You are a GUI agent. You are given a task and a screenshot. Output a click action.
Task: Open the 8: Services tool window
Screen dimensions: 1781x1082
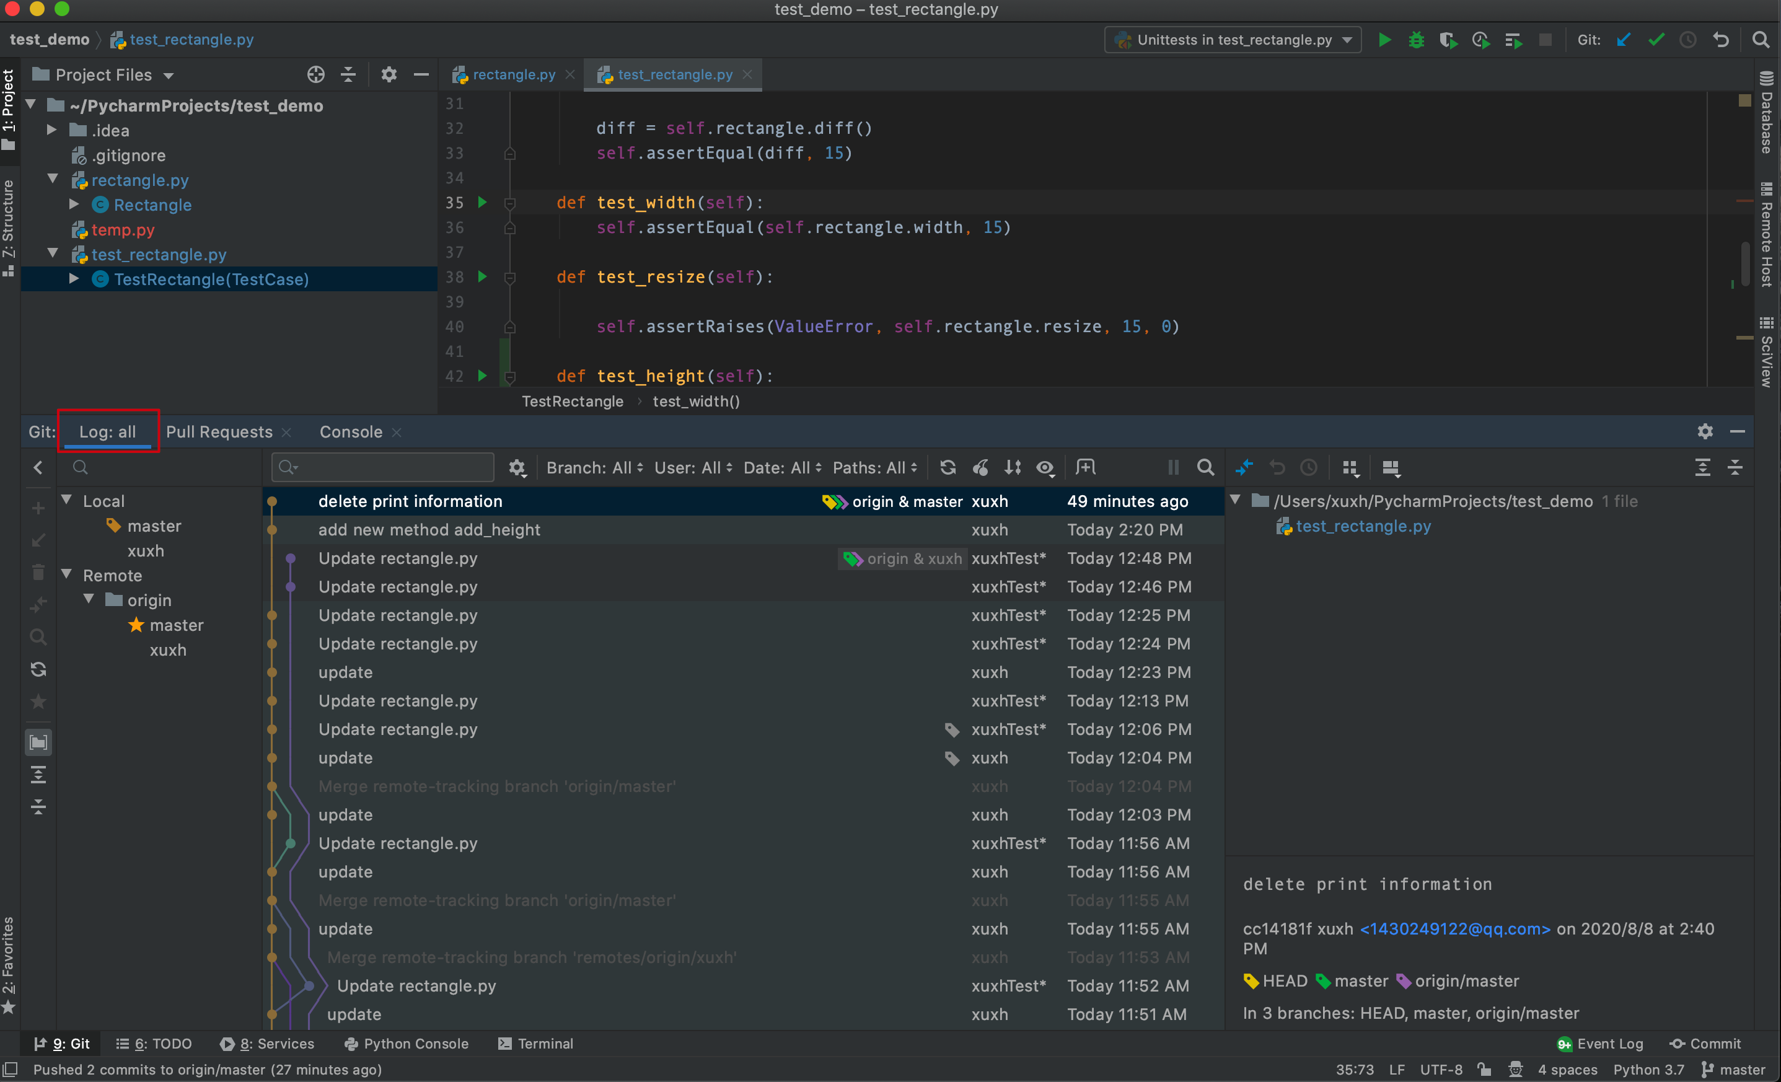(268, 1044)
